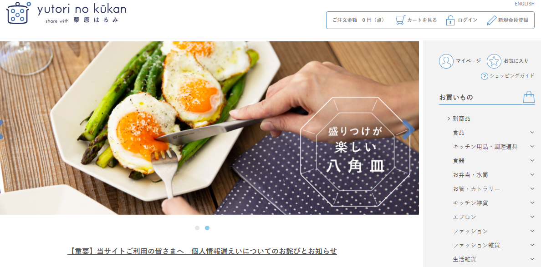Open 新商品 in the sidebar menu

(x=461, y=119)
